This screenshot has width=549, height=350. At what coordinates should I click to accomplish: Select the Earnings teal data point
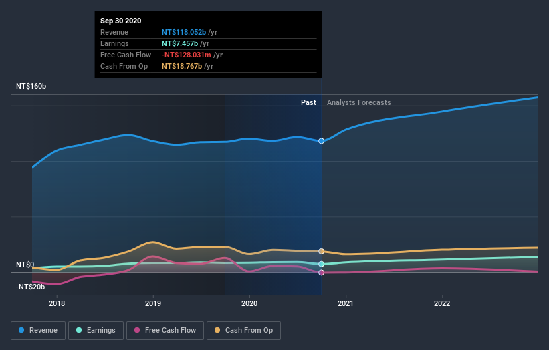321,264
